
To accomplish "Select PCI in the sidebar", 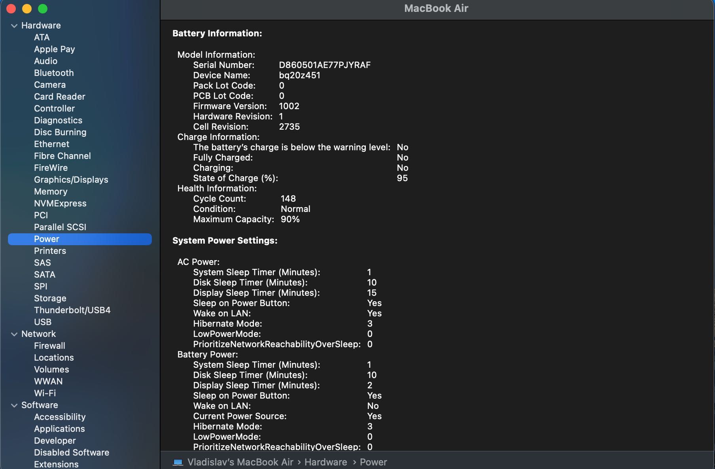I will (41, 215).
